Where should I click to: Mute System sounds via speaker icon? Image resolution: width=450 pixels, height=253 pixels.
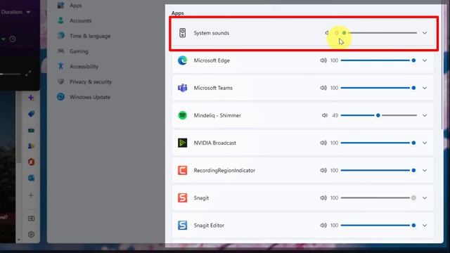[327, 33]
